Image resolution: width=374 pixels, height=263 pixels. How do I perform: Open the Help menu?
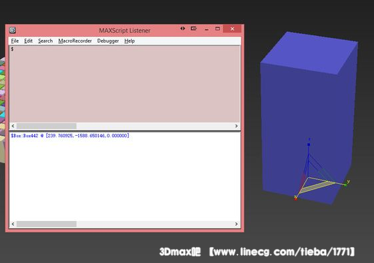point(130,41)
